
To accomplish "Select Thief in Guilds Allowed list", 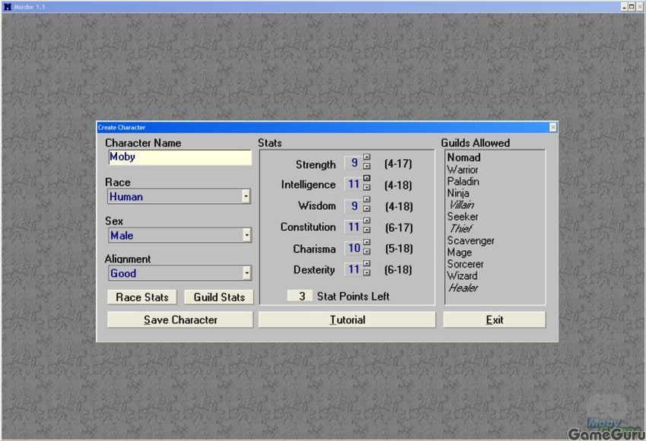I will tap(460, 229).
